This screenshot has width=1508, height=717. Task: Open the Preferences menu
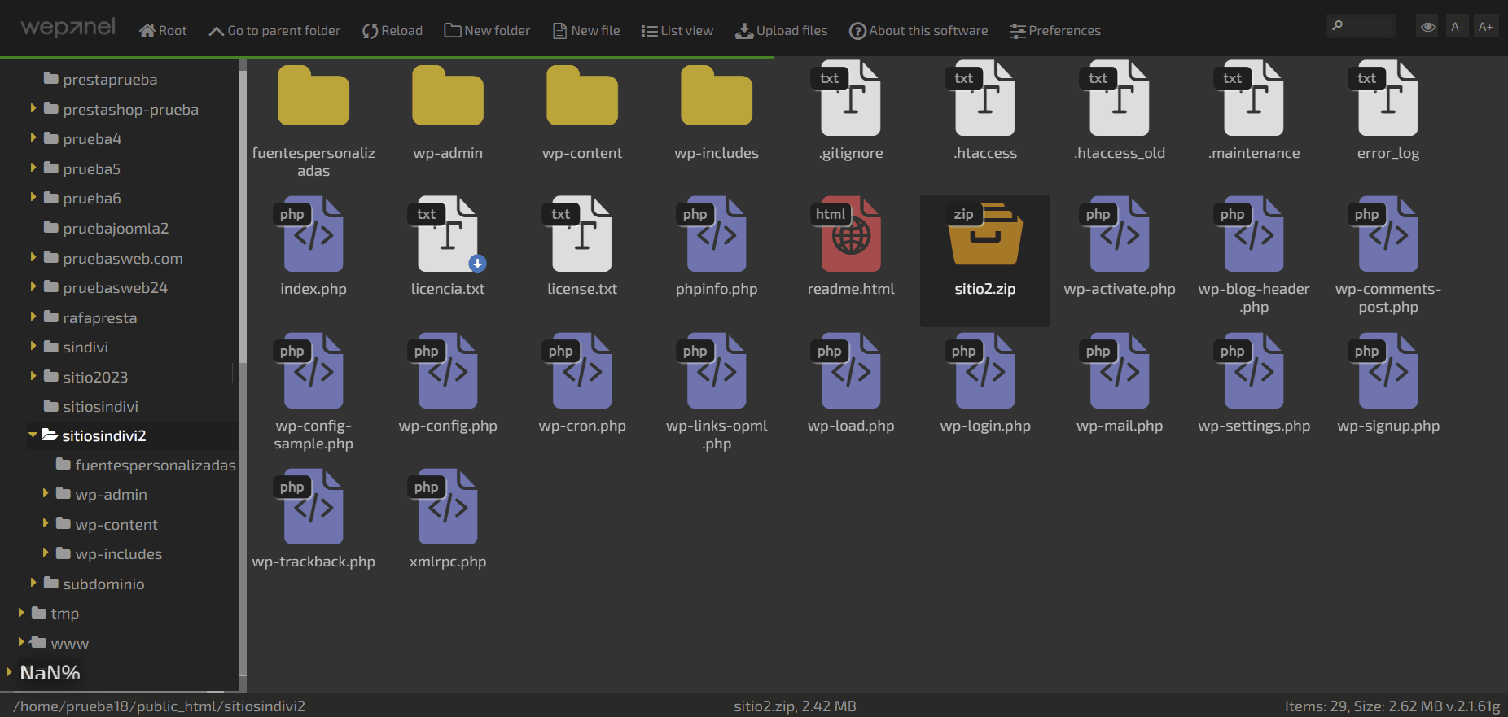(1054, 31)
